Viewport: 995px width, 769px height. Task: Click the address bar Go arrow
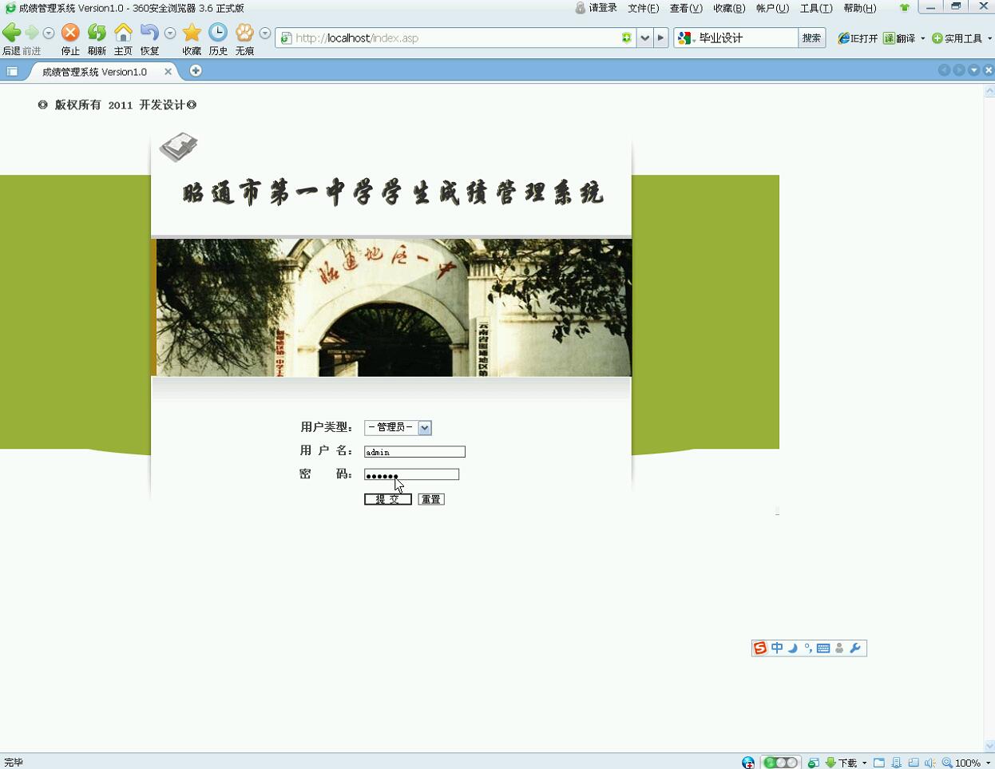[660, 38]
